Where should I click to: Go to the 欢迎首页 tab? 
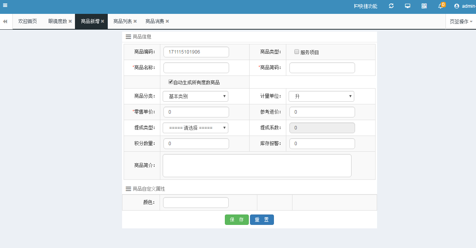[27, 22]
